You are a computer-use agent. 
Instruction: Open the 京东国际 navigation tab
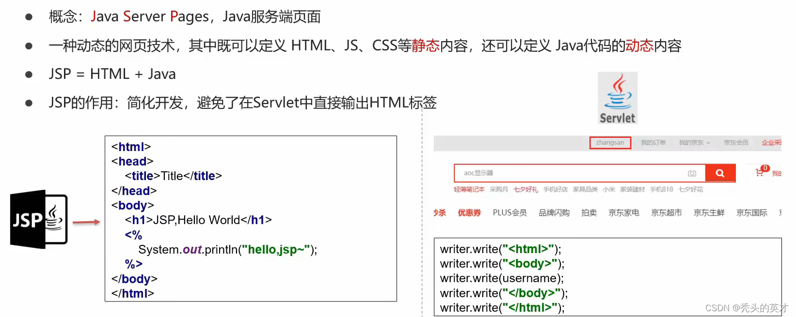click(x=752, y=212)
